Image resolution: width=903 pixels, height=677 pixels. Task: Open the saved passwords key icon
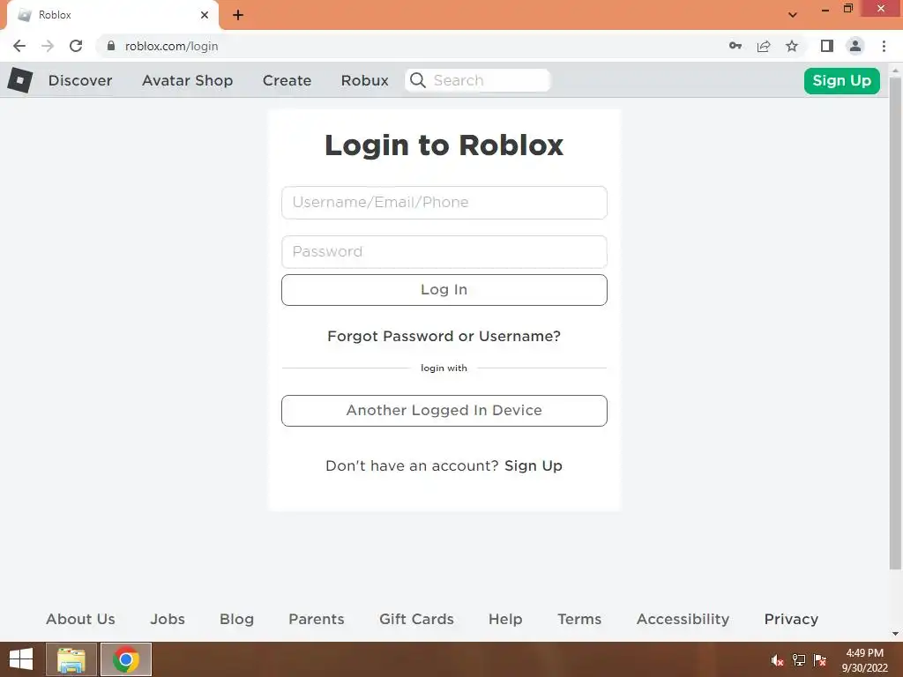[x=735, y=46]
